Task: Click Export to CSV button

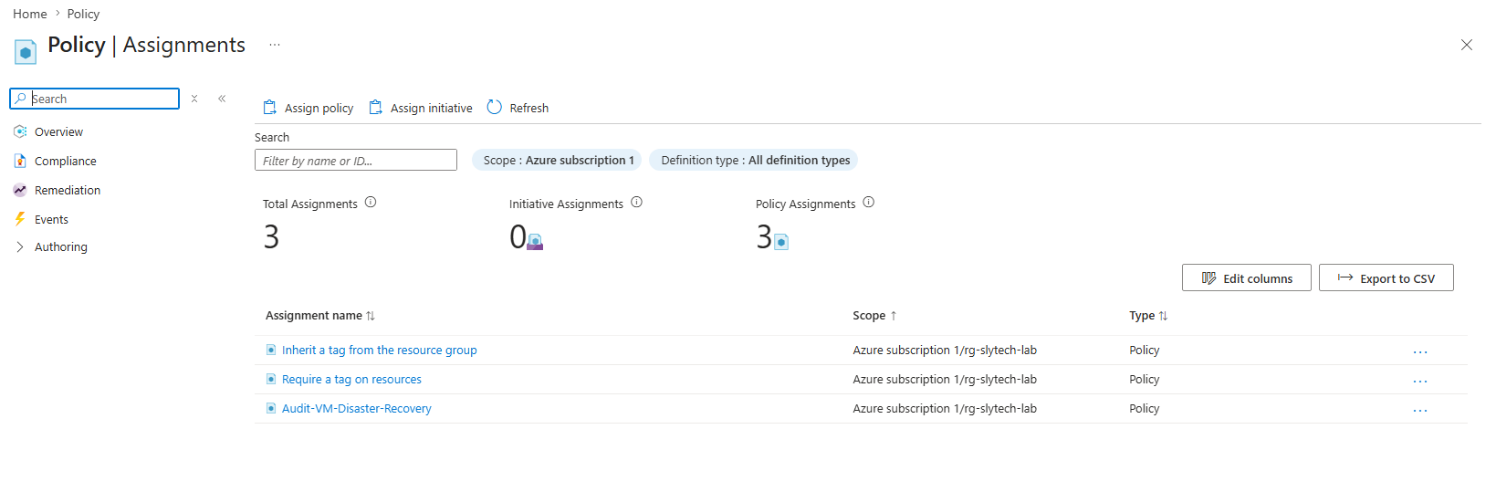Action: click(x=1386, y=277)
